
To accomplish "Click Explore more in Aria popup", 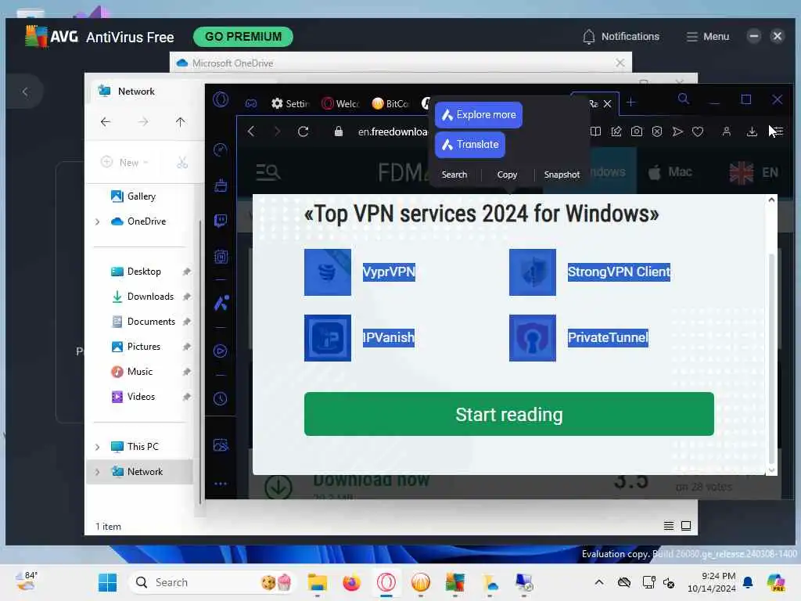I will pyautogui.click(x=478, y=115).
